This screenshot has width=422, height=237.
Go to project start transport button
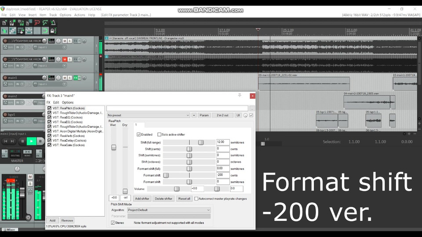pyautogui.click(x=5, y=141)
